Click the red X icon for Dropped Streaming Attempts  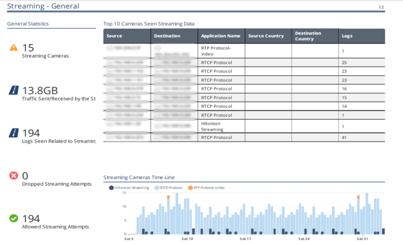(x=14, y=175)
